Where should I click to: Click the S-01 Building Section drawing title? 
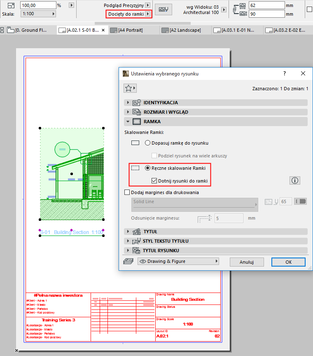point(72,232)
